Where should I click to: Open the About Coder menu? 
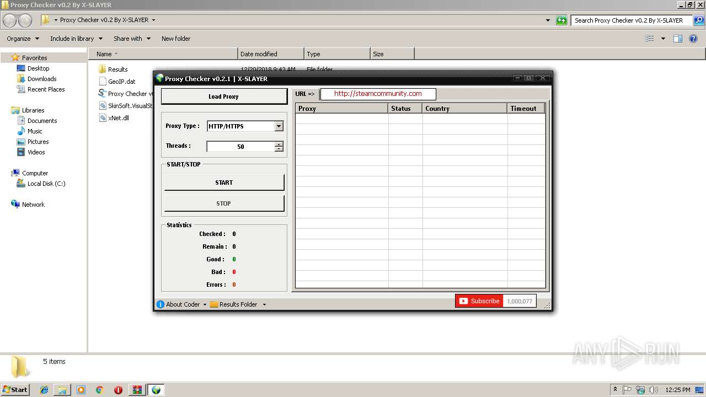pos(181,304)
